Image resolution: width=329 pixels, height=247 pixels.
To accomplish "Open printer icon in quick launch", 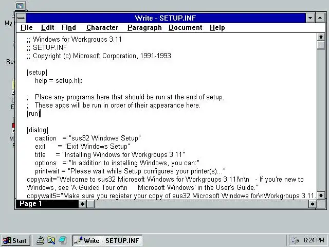I will [40, 240].
